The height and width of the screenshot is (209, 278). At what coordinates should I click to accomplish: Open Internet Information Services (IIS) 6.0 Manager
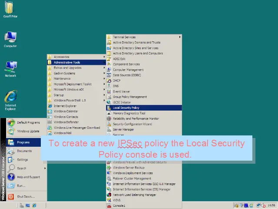pyautogui.click(x=144, y=184)
